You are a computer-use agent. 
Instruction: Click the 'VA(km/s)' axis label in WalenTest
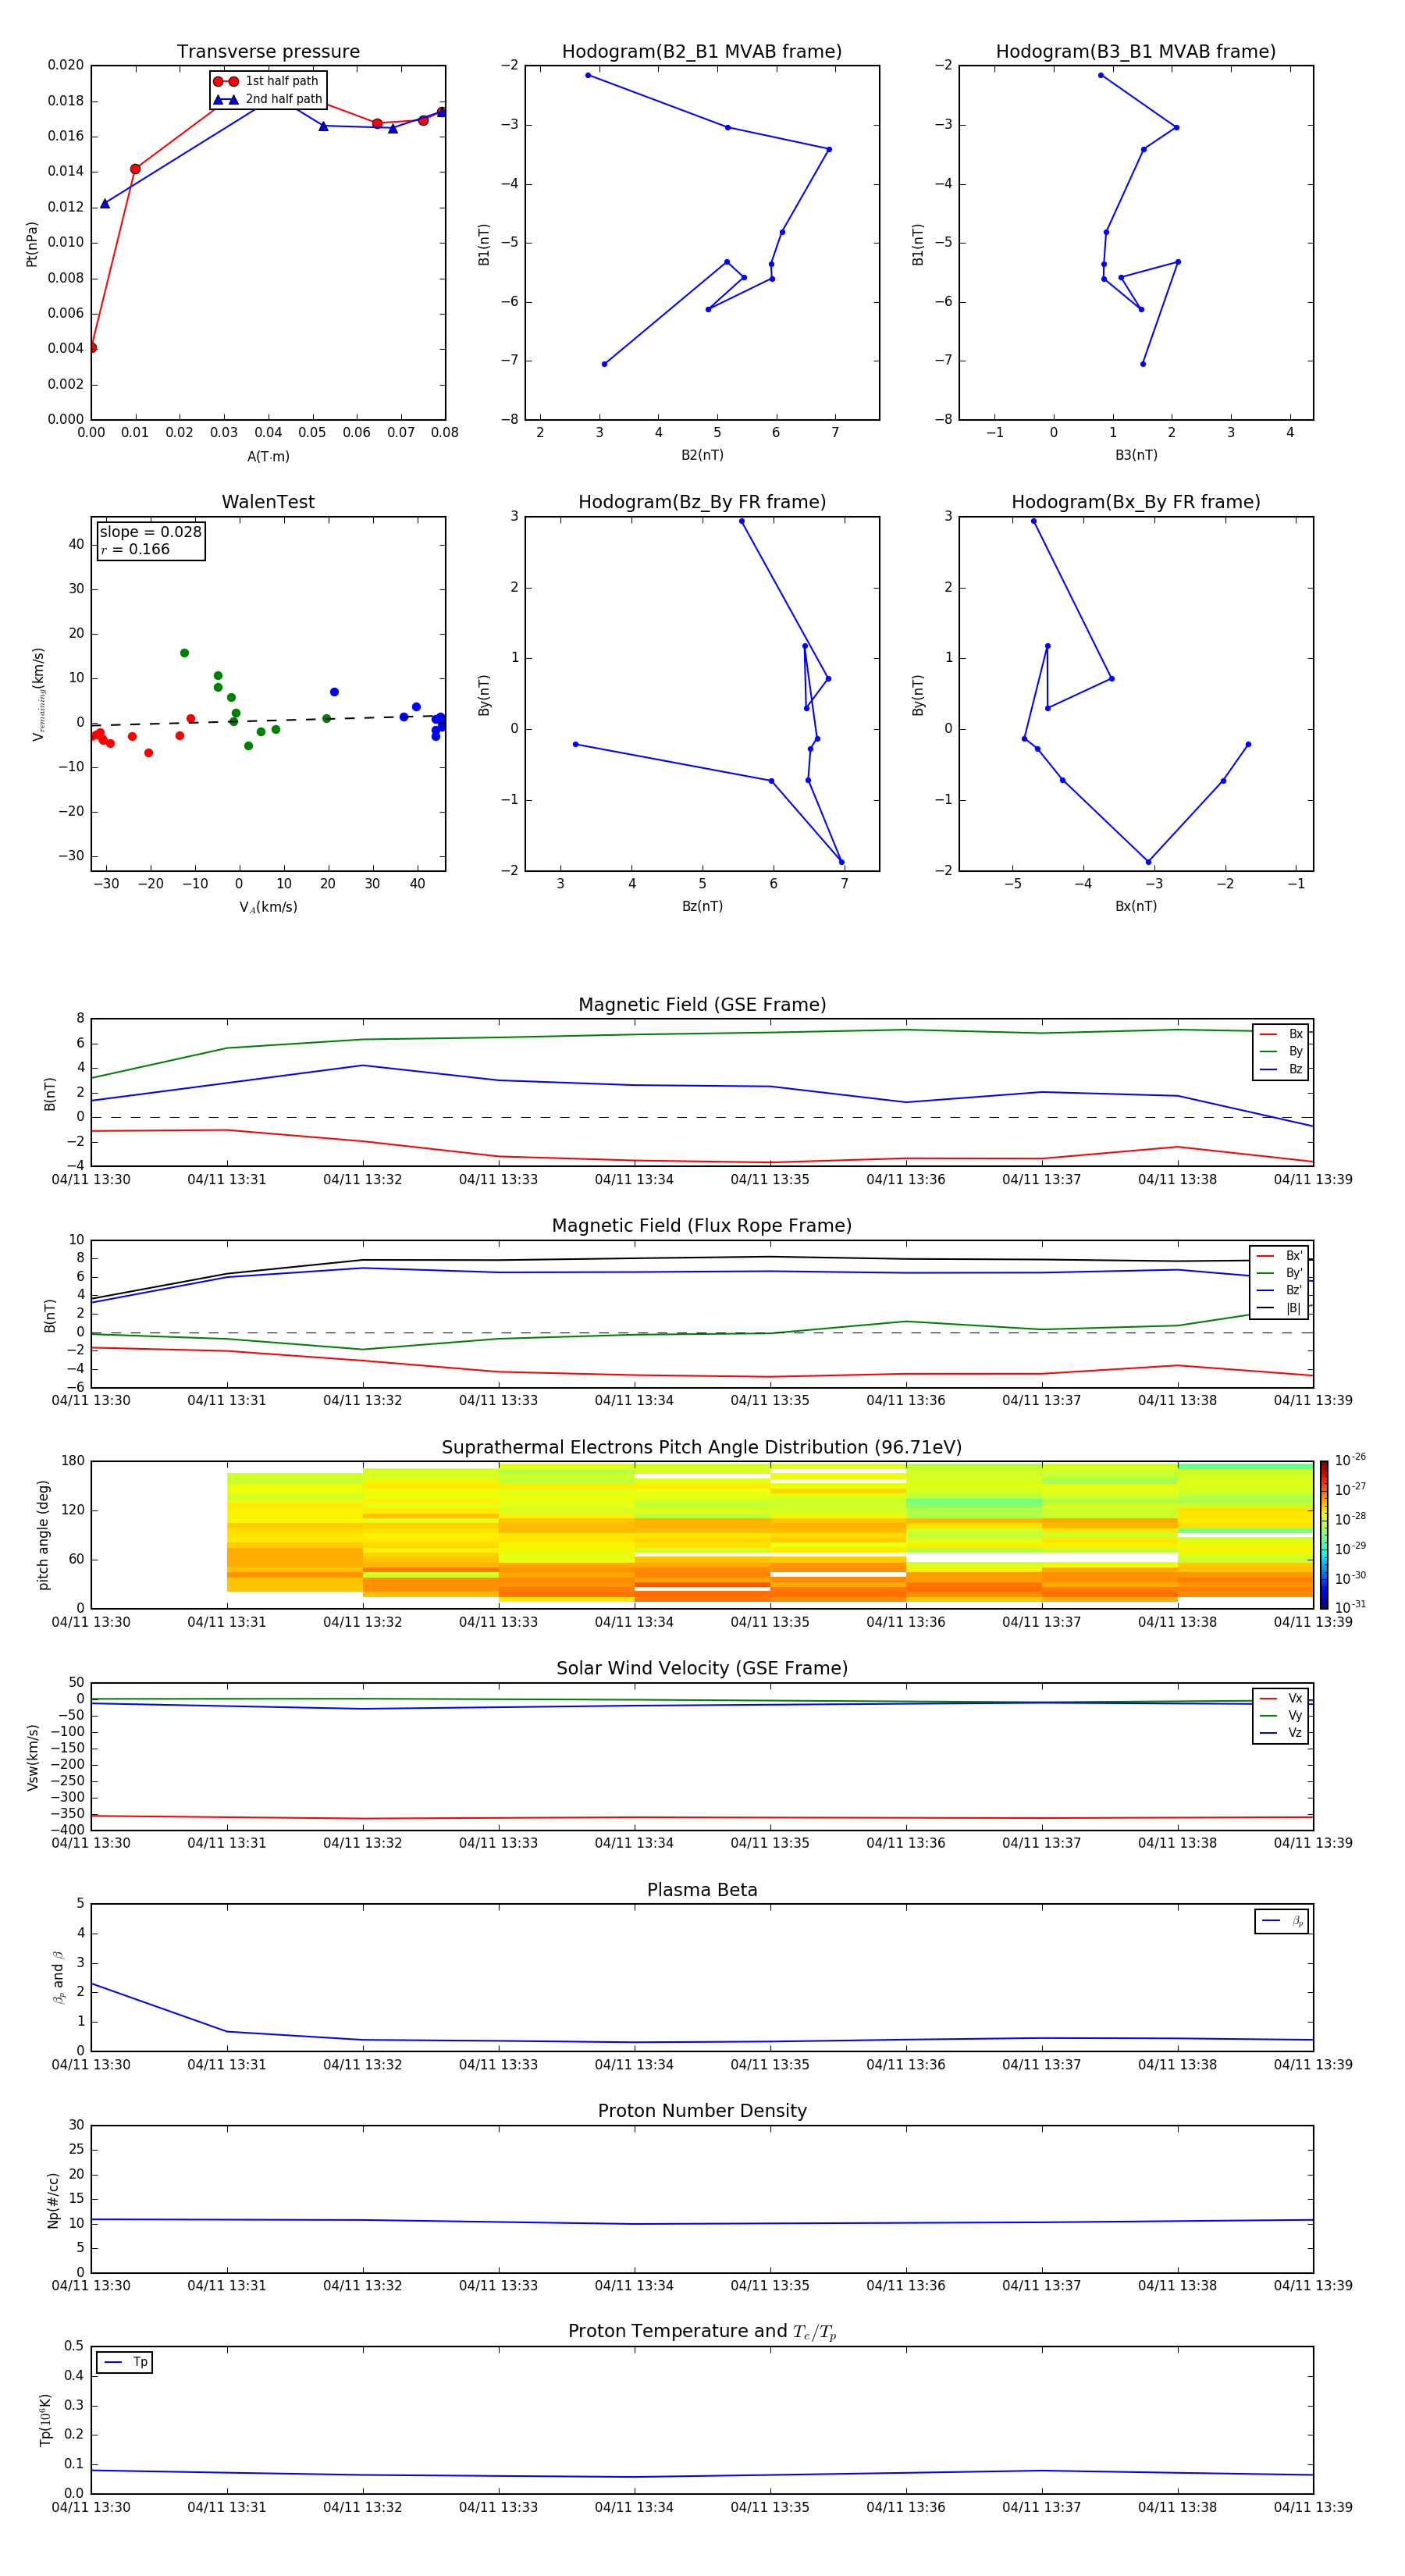(x=268, y=907)
